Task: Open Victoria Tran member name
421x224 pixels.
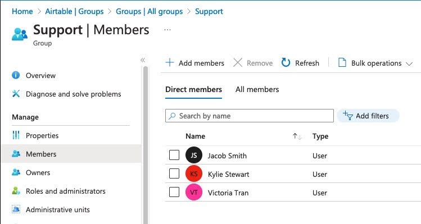Action: point(228,193)
